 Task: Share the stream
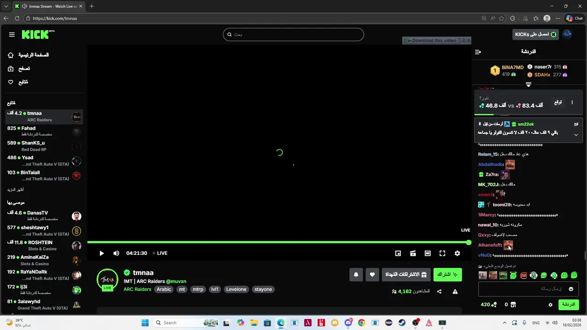coord(439,291)
